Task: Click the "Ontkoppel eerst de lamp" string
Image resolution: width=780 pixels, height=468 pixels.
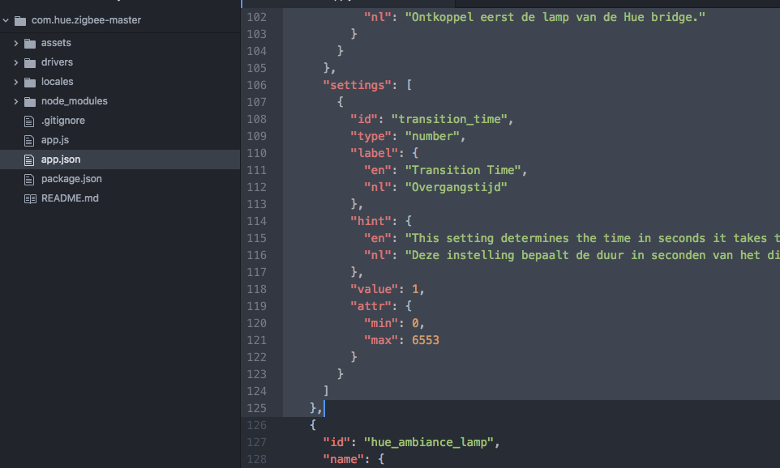Action: (555, 17)
